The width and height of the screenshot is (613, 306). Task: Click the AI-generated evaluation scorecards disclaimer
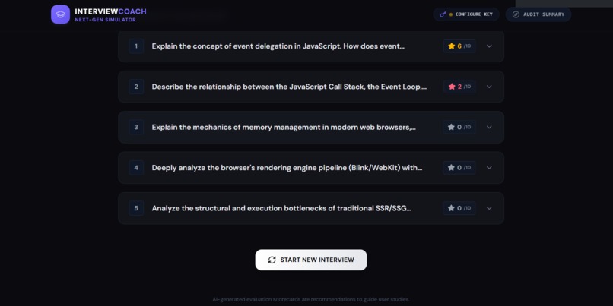tap(311, 299)
